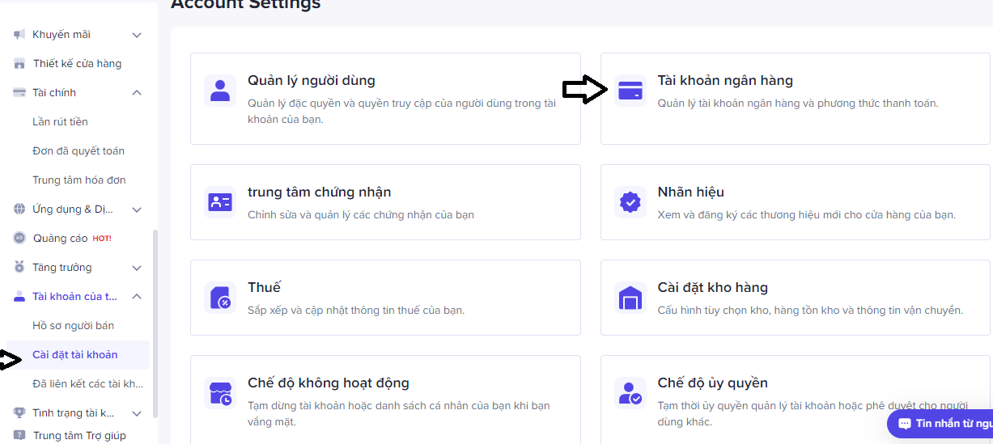Screen dimensions: 993x444
Task: Click the Nhãn hiệu verified badge icon
Action: tap(630, 202)
